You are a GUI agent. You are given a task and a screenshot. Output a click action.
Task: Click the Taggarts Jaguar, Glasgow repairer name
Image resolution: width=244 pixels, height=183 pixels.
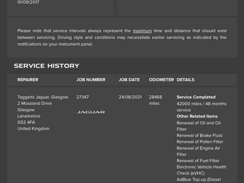point(43,97)
